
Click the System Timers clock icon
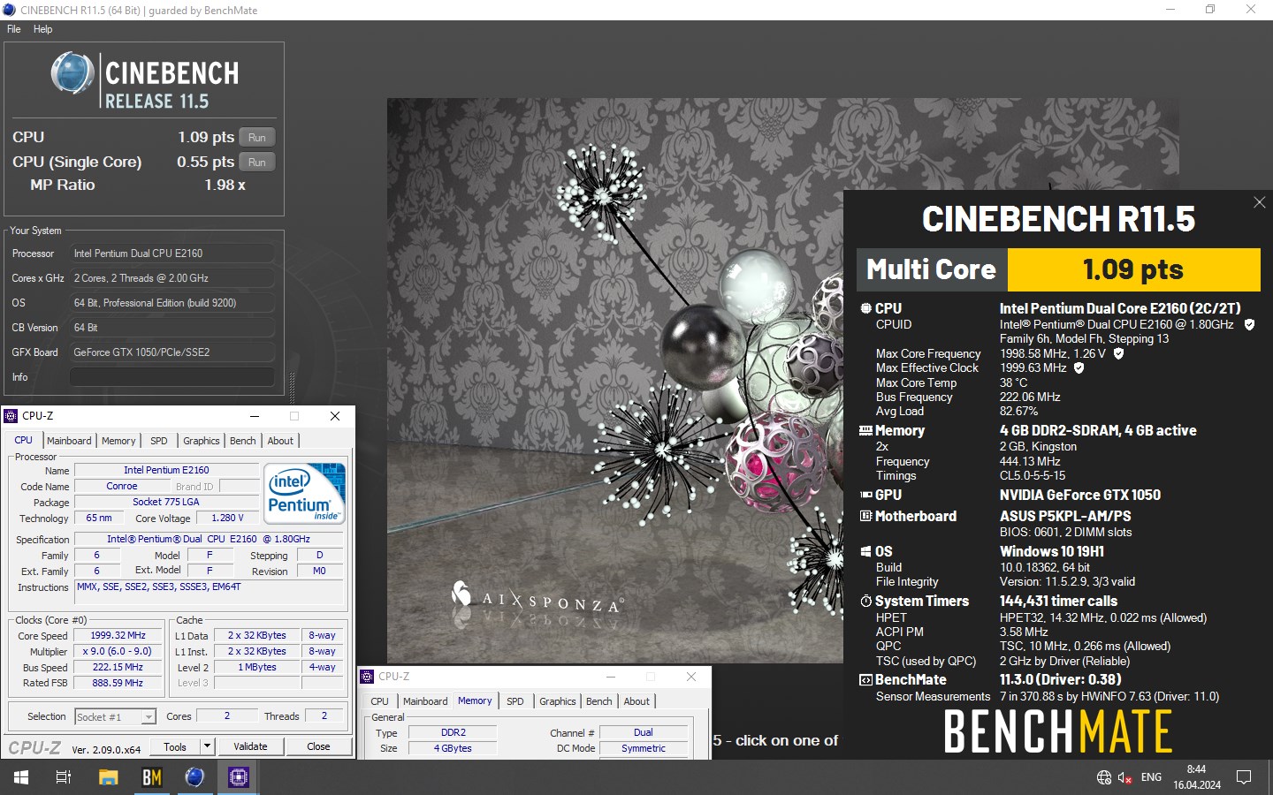point(866,601)
